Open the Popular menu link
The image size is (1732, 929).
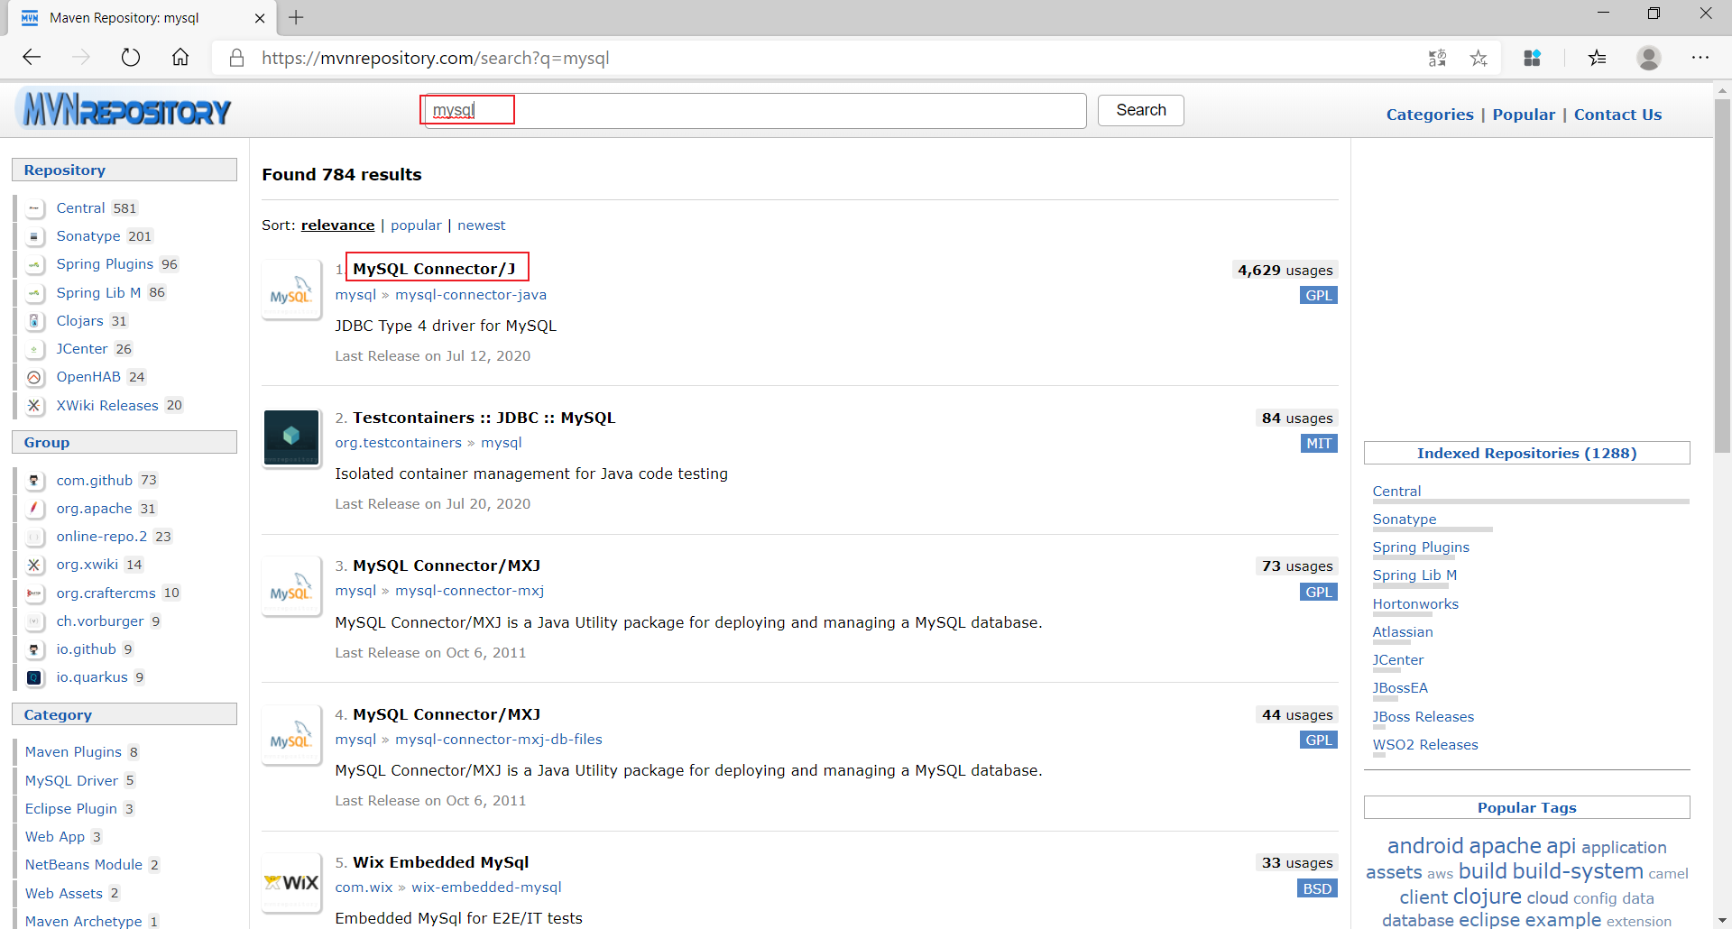[1524, 115]
